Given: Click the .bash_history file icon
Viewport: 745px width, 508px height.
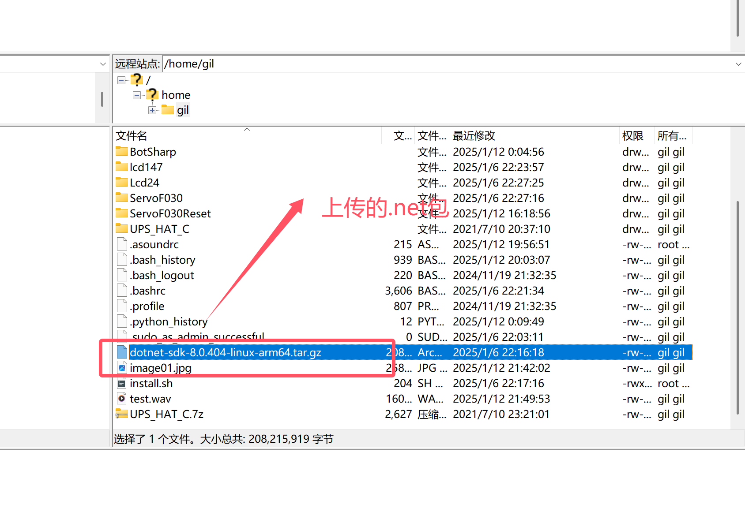Looking at the screenshot, I should tap(122, 259).
